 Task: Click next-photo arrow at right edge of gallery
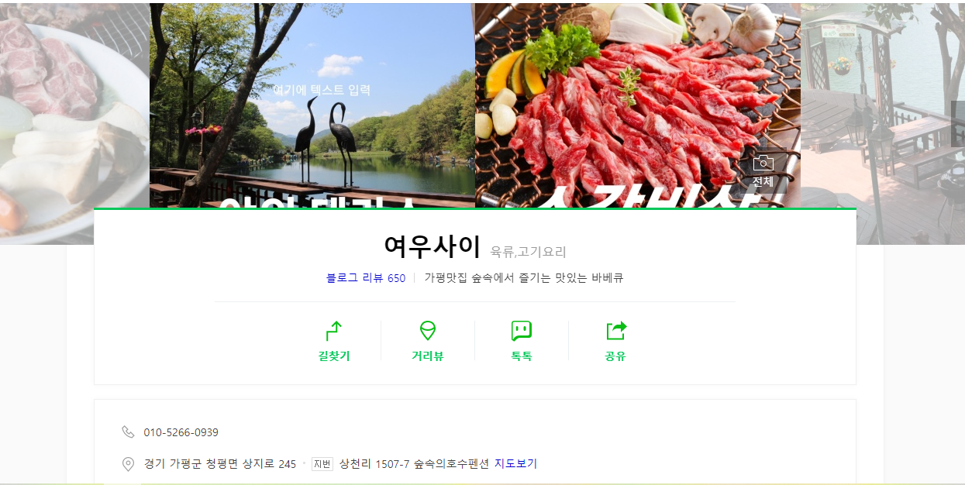958,124
